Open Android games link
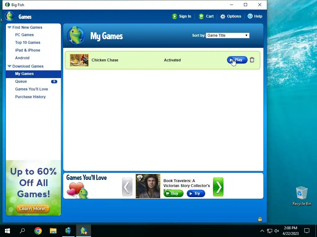The height and width of the screenshot is (237, 317). tap(22, 58)
